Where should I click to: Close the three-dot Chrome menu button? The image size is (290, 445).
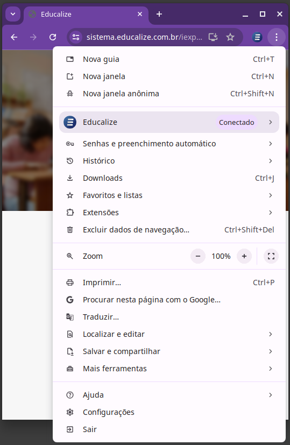click(277, 37)
